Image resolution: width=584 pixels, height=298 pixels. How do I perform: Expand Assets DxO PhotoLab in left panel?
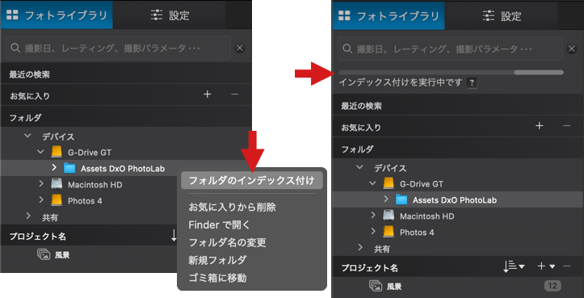(54, 168)
